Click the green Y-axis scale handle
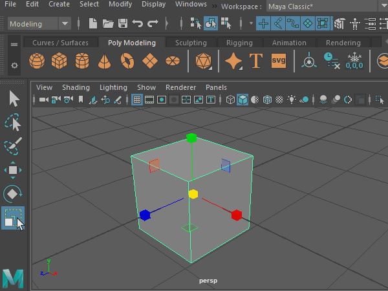 pyautogui.click(x=191, y=138)
